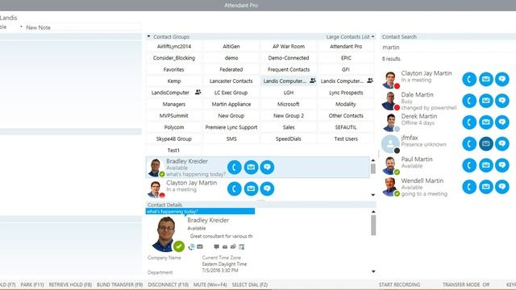
Task: Call Bradley Kreider from the group list
Action: click(235, 168)
